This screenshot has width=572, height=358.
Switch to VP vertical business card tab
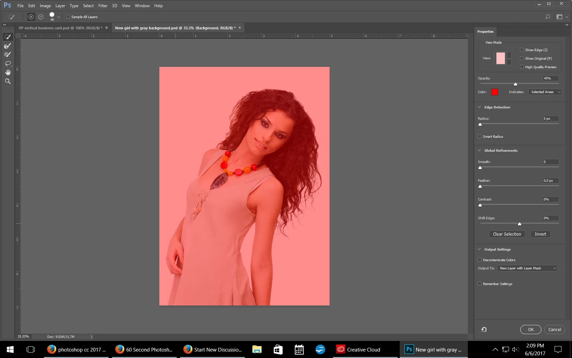[x=60, y=28]
